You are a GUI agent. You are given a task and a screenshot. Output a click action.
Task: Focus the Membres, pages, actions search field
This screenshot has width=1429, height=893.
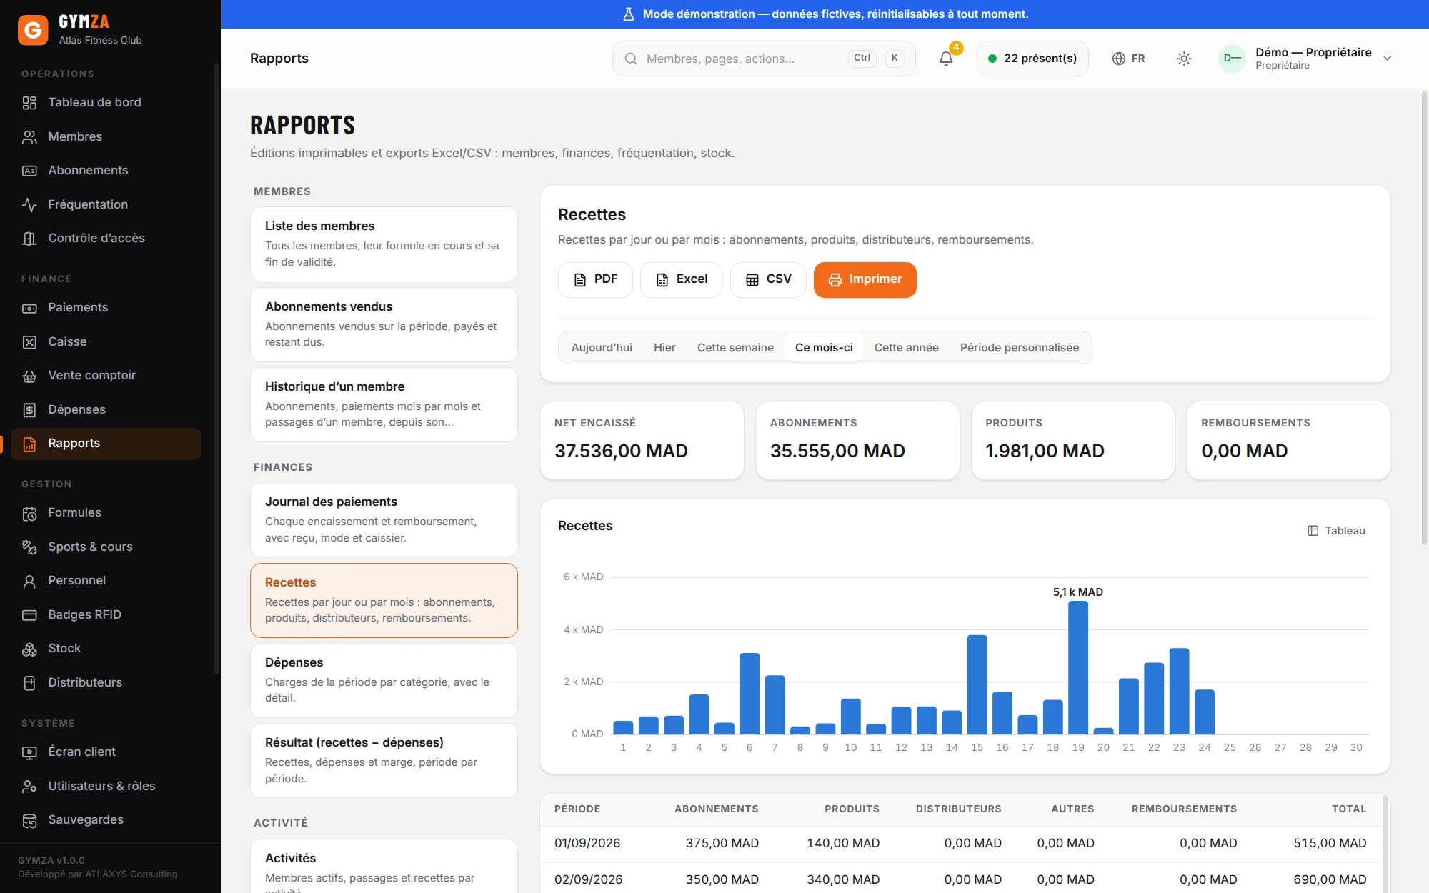[764, 59]
